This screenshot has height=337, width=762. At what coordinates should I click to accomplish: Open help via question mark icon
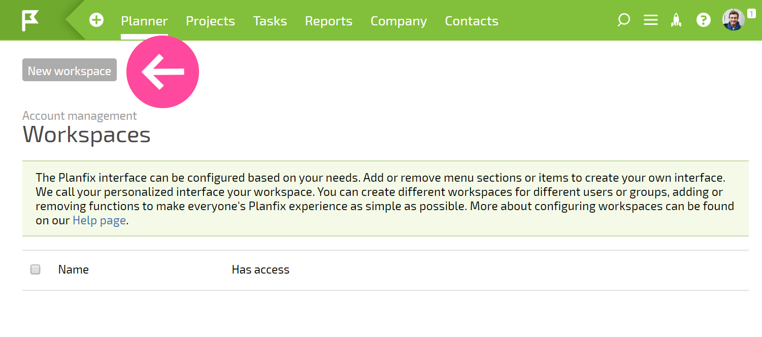point(703,20)
